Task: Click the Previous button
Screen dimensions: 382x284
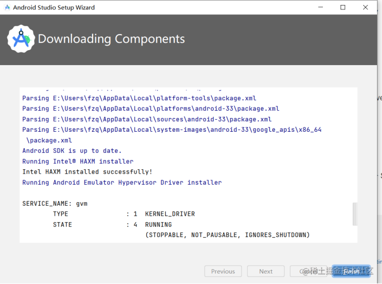Action: pyautogui.click(x=223, y=271)
